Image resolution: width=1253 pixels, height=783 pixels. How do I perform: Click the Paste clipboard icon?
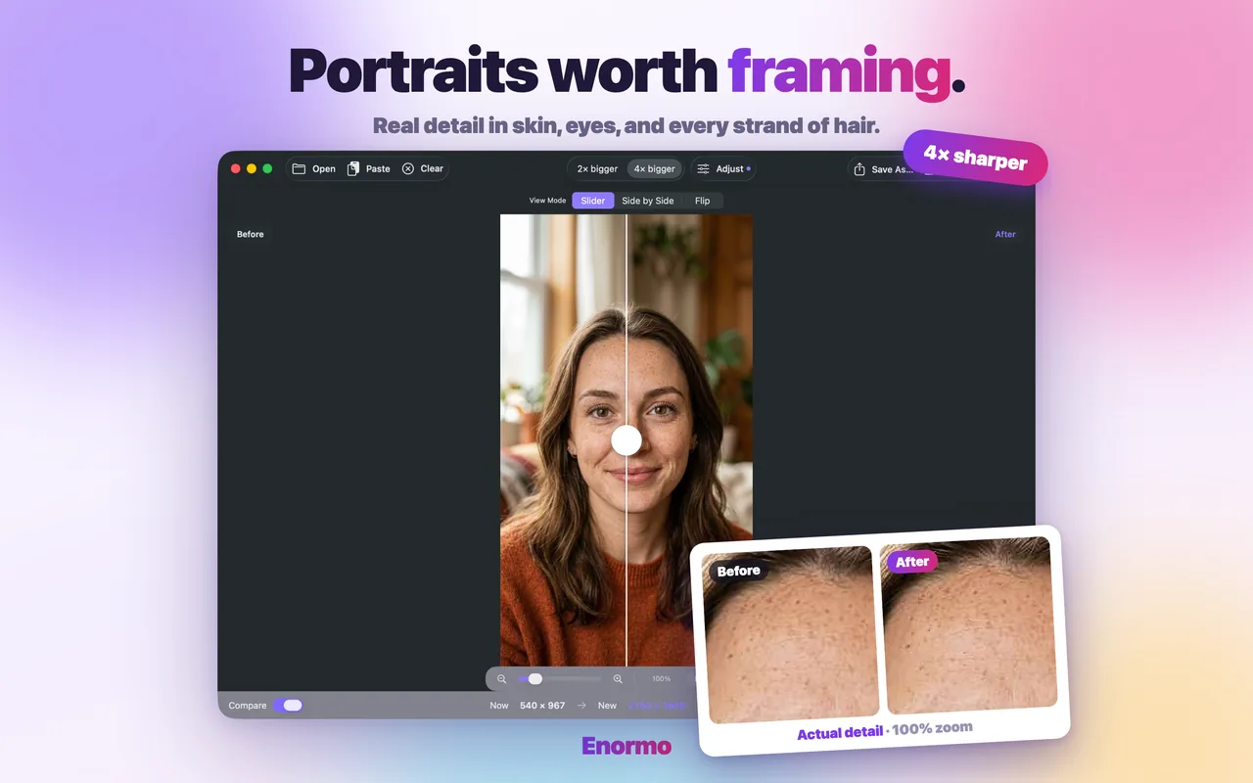click(x=353, y=168)
